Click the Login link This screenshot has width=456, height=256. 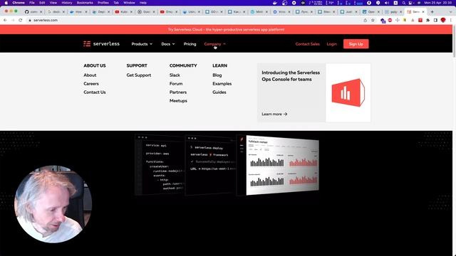pyautogui.click(x=331, y=44)
